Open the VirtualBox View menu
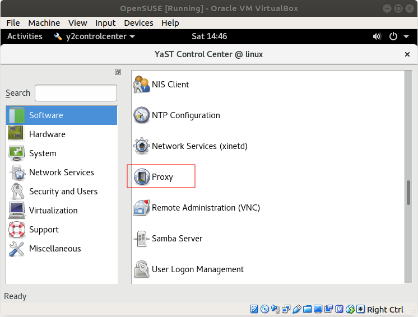 [x=77, y=23]
